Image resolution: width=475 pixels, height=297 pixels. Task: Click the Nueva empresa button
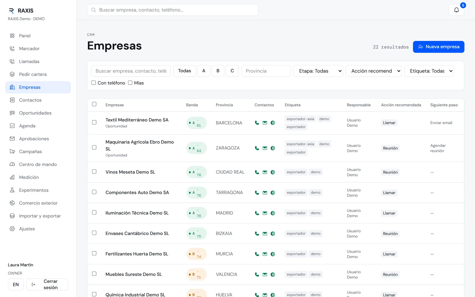(438, 47)
